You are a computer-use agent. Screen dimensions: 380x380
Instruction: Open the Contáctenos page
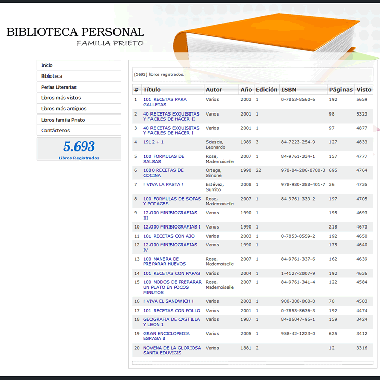point(55,131)
